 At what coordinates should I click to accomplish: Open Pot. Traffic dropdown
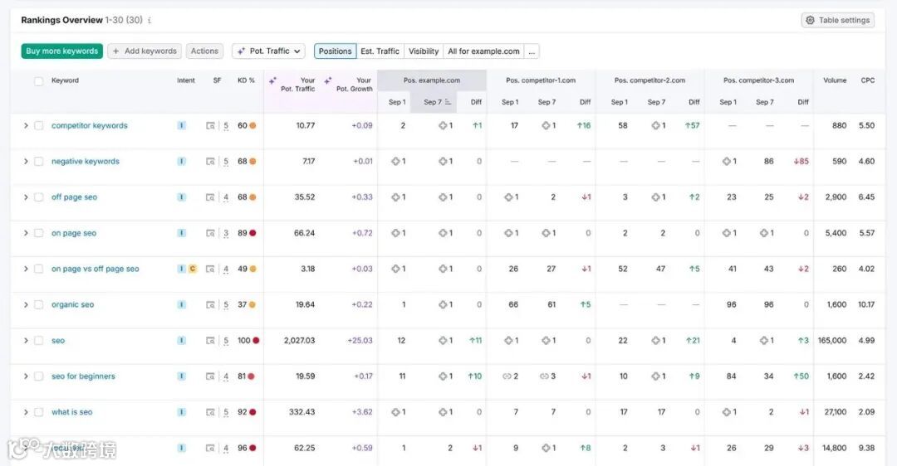(x=268, y=51)
